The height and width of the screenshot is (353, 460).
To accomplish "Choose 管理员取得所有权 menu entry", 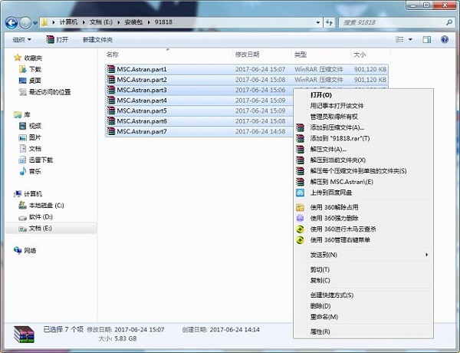I will (x=363, y=117).
